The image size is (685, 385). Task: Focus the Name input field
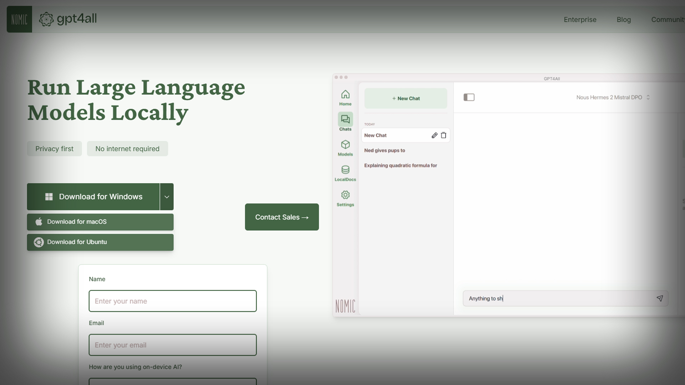tap(173, 301)
